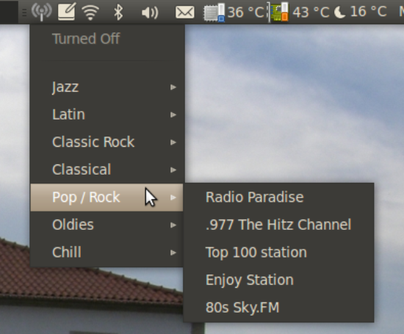
Task: Open the Classical category
Action: click(x=107, y=170)
